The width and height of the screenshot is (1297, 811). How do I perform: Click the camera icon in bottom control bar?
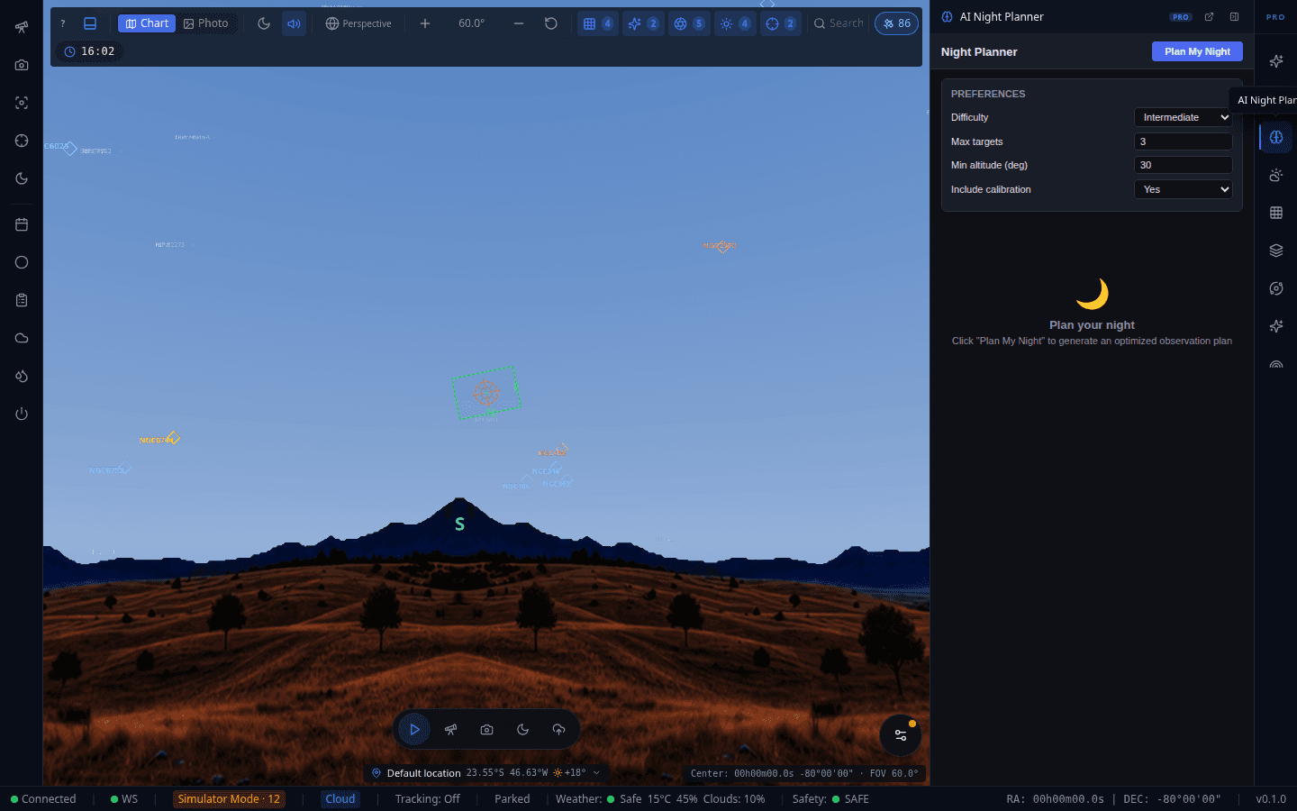tap(486, 730)
